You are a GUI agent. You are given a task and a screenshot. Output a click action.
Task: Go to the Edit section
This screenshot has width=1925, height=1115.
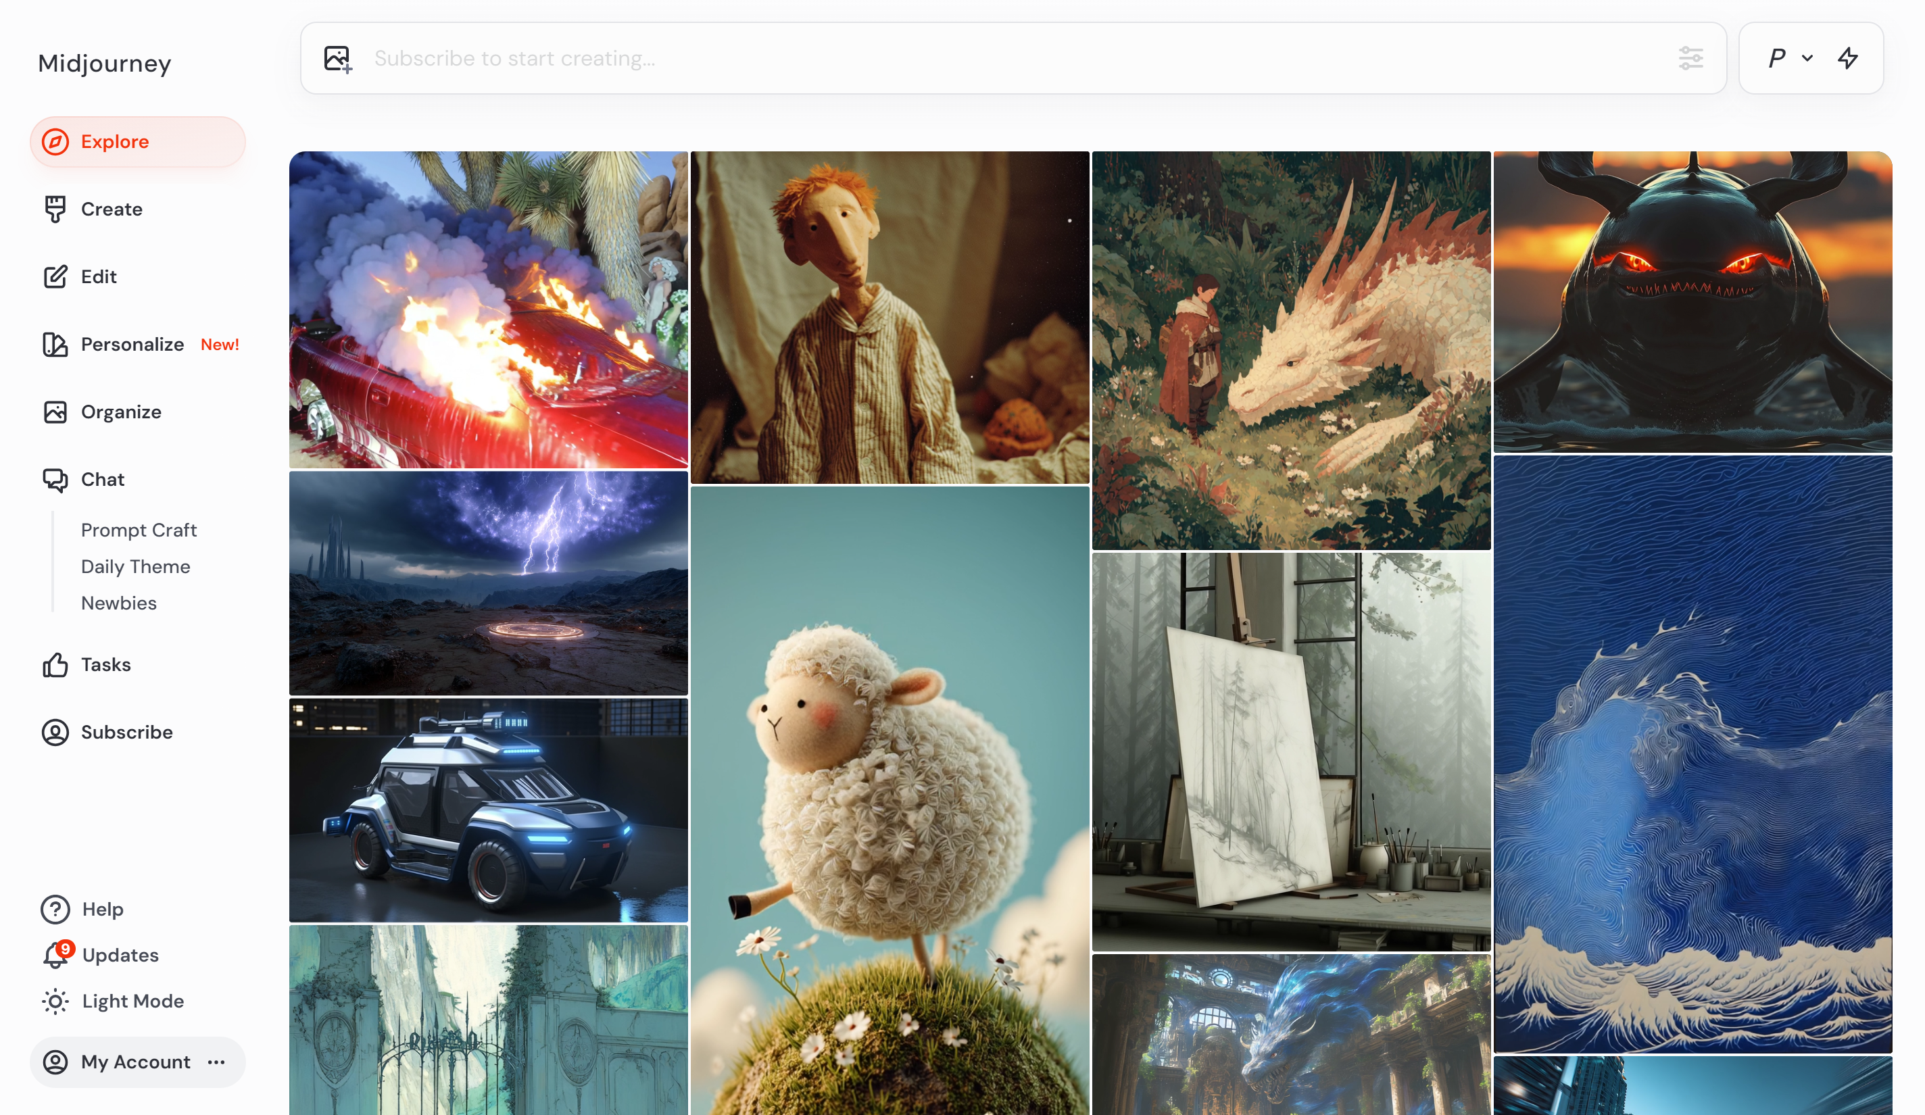pos(99,276)
